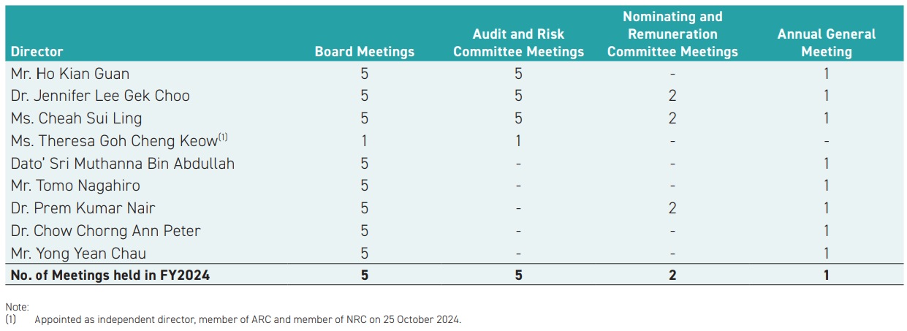The image size is (907, 331).
Task: Click the Annual General Meeting column header
Action: 826,42
